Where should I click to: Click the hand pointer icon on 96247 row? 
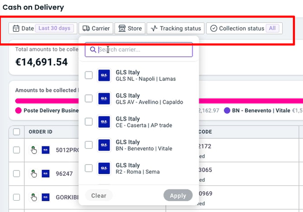pyautogui.click(x=33, y=174)
